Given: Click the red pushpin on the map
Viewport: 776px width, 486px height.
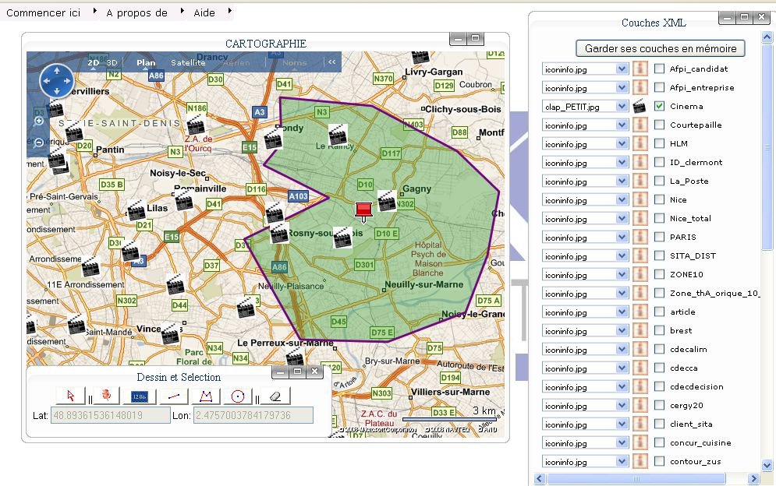Looking at the screenshot, I should (363, 210).
